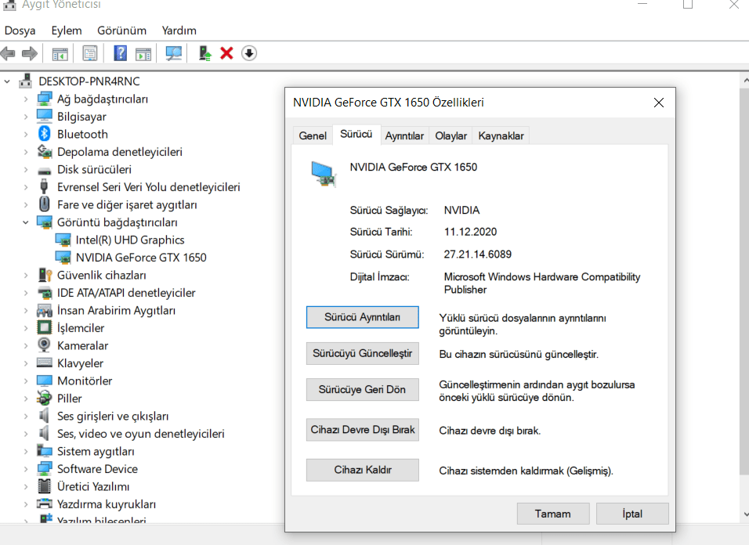Open the Yardım menu

coord(179,31)
